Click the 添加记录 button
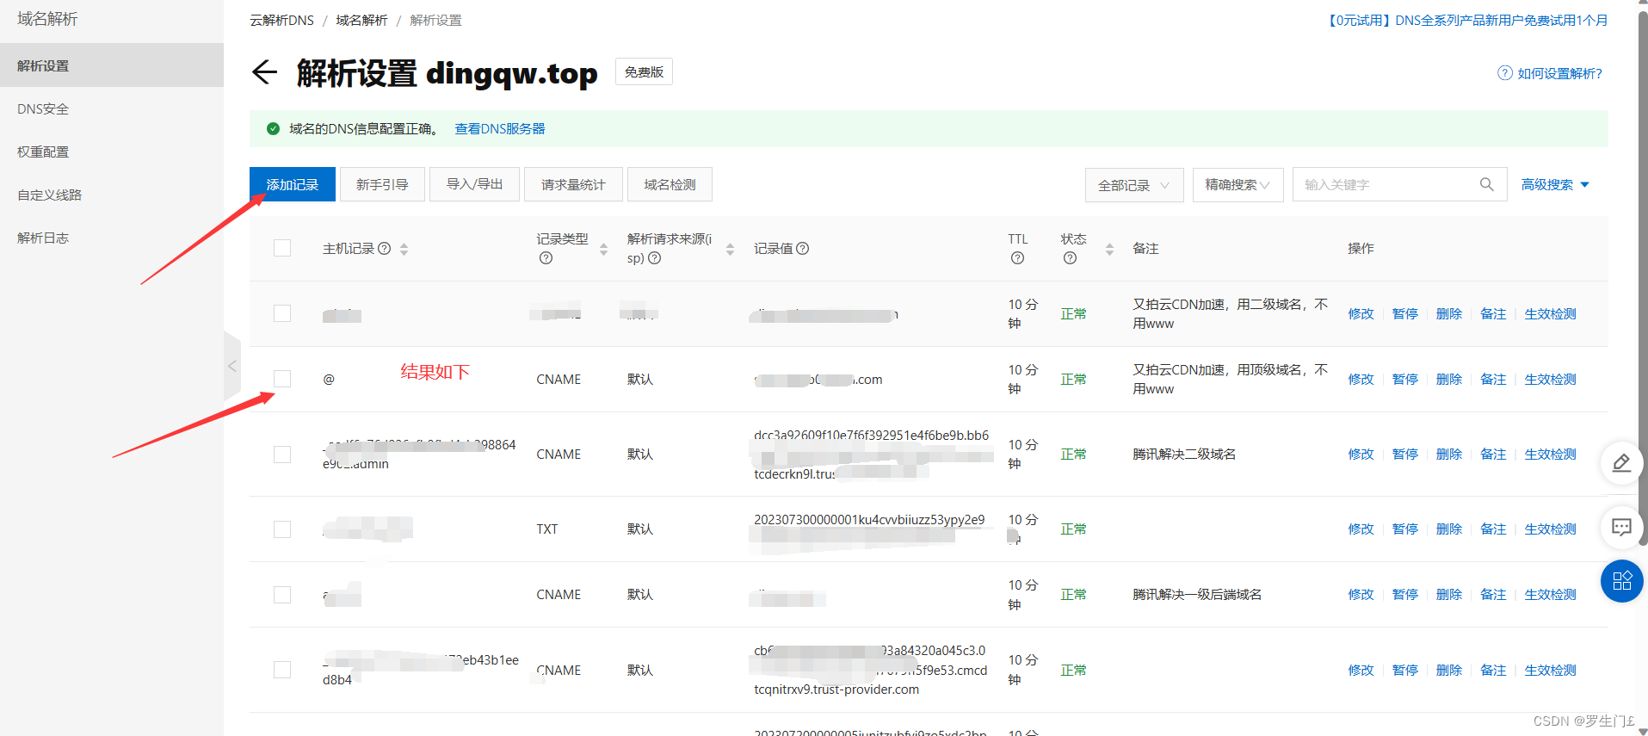This screenshot has height=736, width=1648. coord(293,184)
